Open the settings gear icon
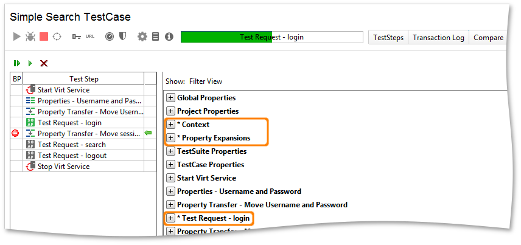This screenshot has width=521, height=245. [x=142, y=36]
